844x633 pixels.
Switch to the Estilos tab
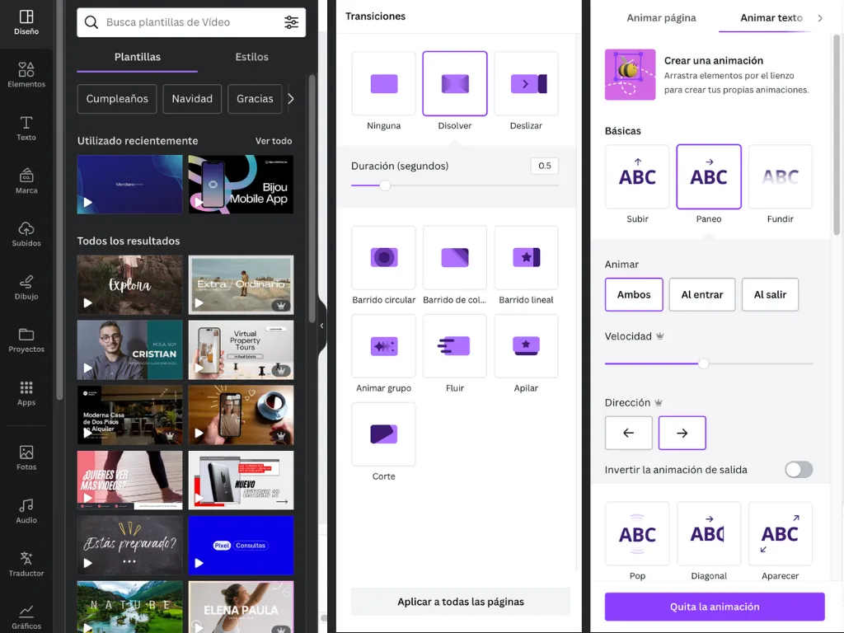pyautogui.click(x=252, y=57)
